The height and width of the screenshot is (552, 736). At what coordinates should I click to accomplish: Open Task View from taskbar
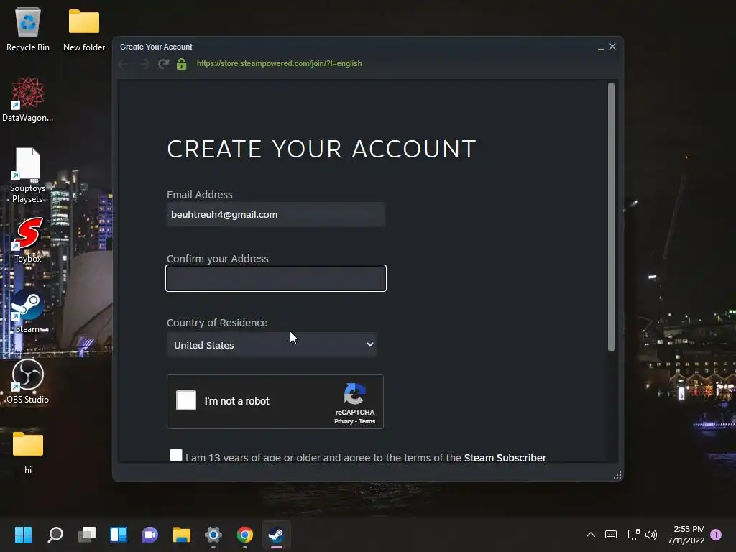pyautogui.click(x=87, y=535)
